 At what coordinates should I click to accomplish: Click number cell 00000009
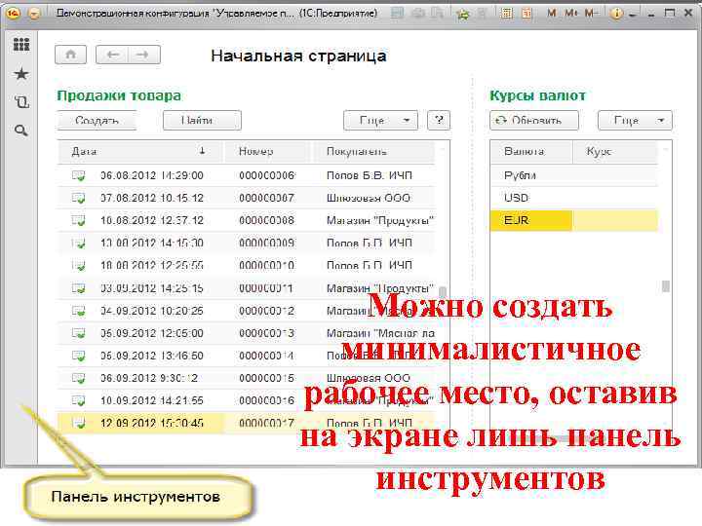point(267,243)
